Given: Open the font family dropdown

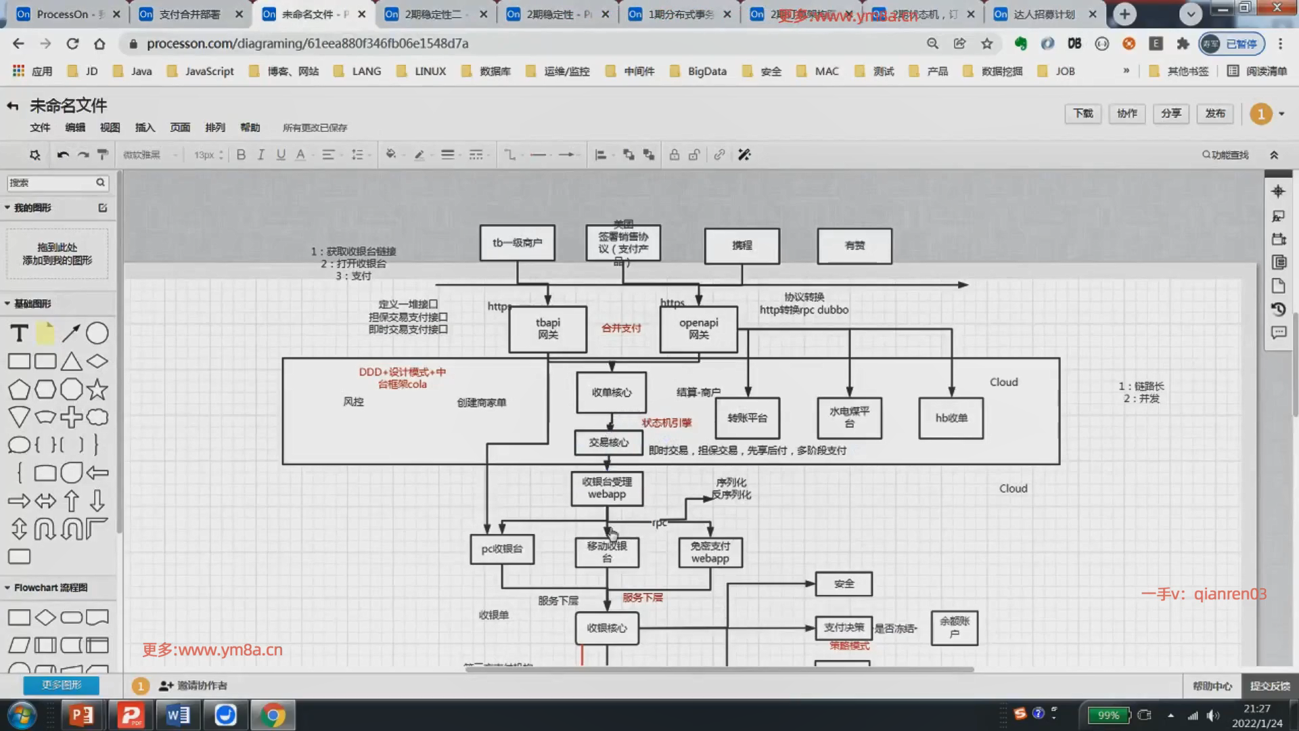Looking at the screenshot, I should click(150, 155).
